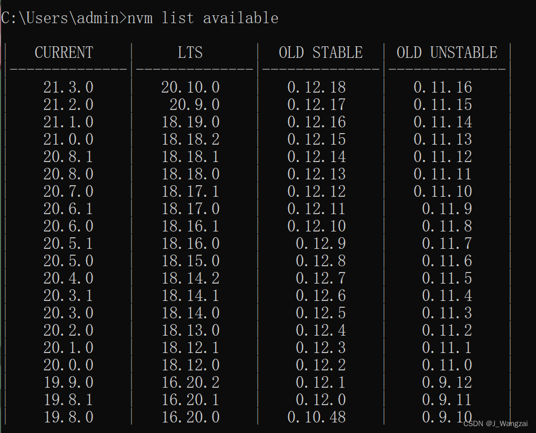Click version 20.5.0
Viewport: 536px width, 433px height.
(68, 261)
